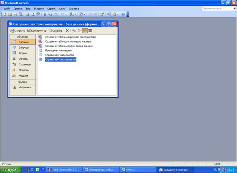Click the Конструктор button
Image resolution: width=237 pixels, height=173 pixels.
tap(37, 31)
